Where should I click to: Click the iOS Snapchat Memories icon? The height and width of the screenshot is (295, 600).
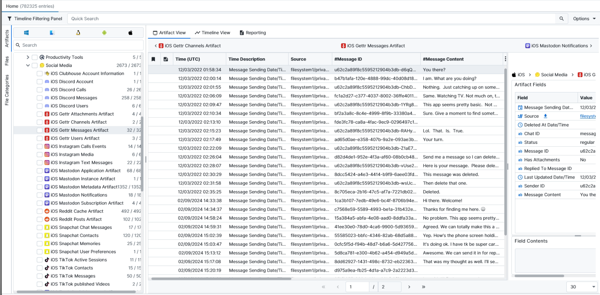(x=47, y=244)
